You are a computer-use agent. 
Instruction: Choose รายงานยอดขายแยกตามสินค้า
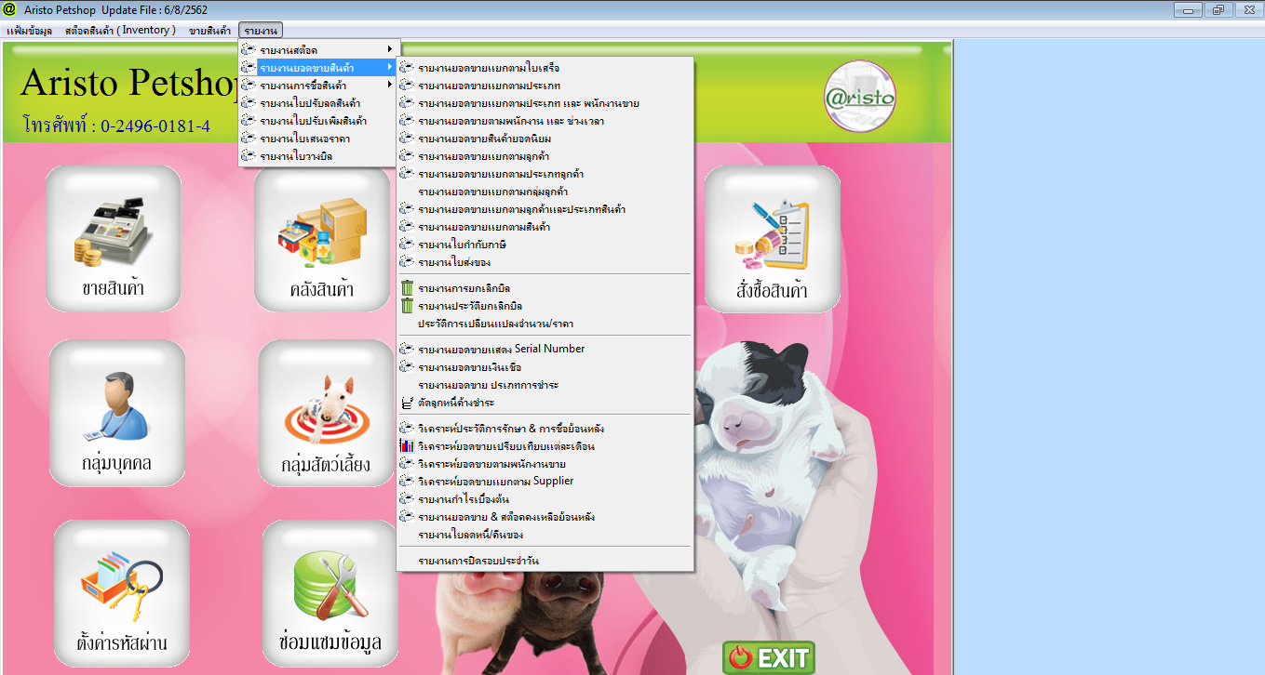[x=545, y=227]
